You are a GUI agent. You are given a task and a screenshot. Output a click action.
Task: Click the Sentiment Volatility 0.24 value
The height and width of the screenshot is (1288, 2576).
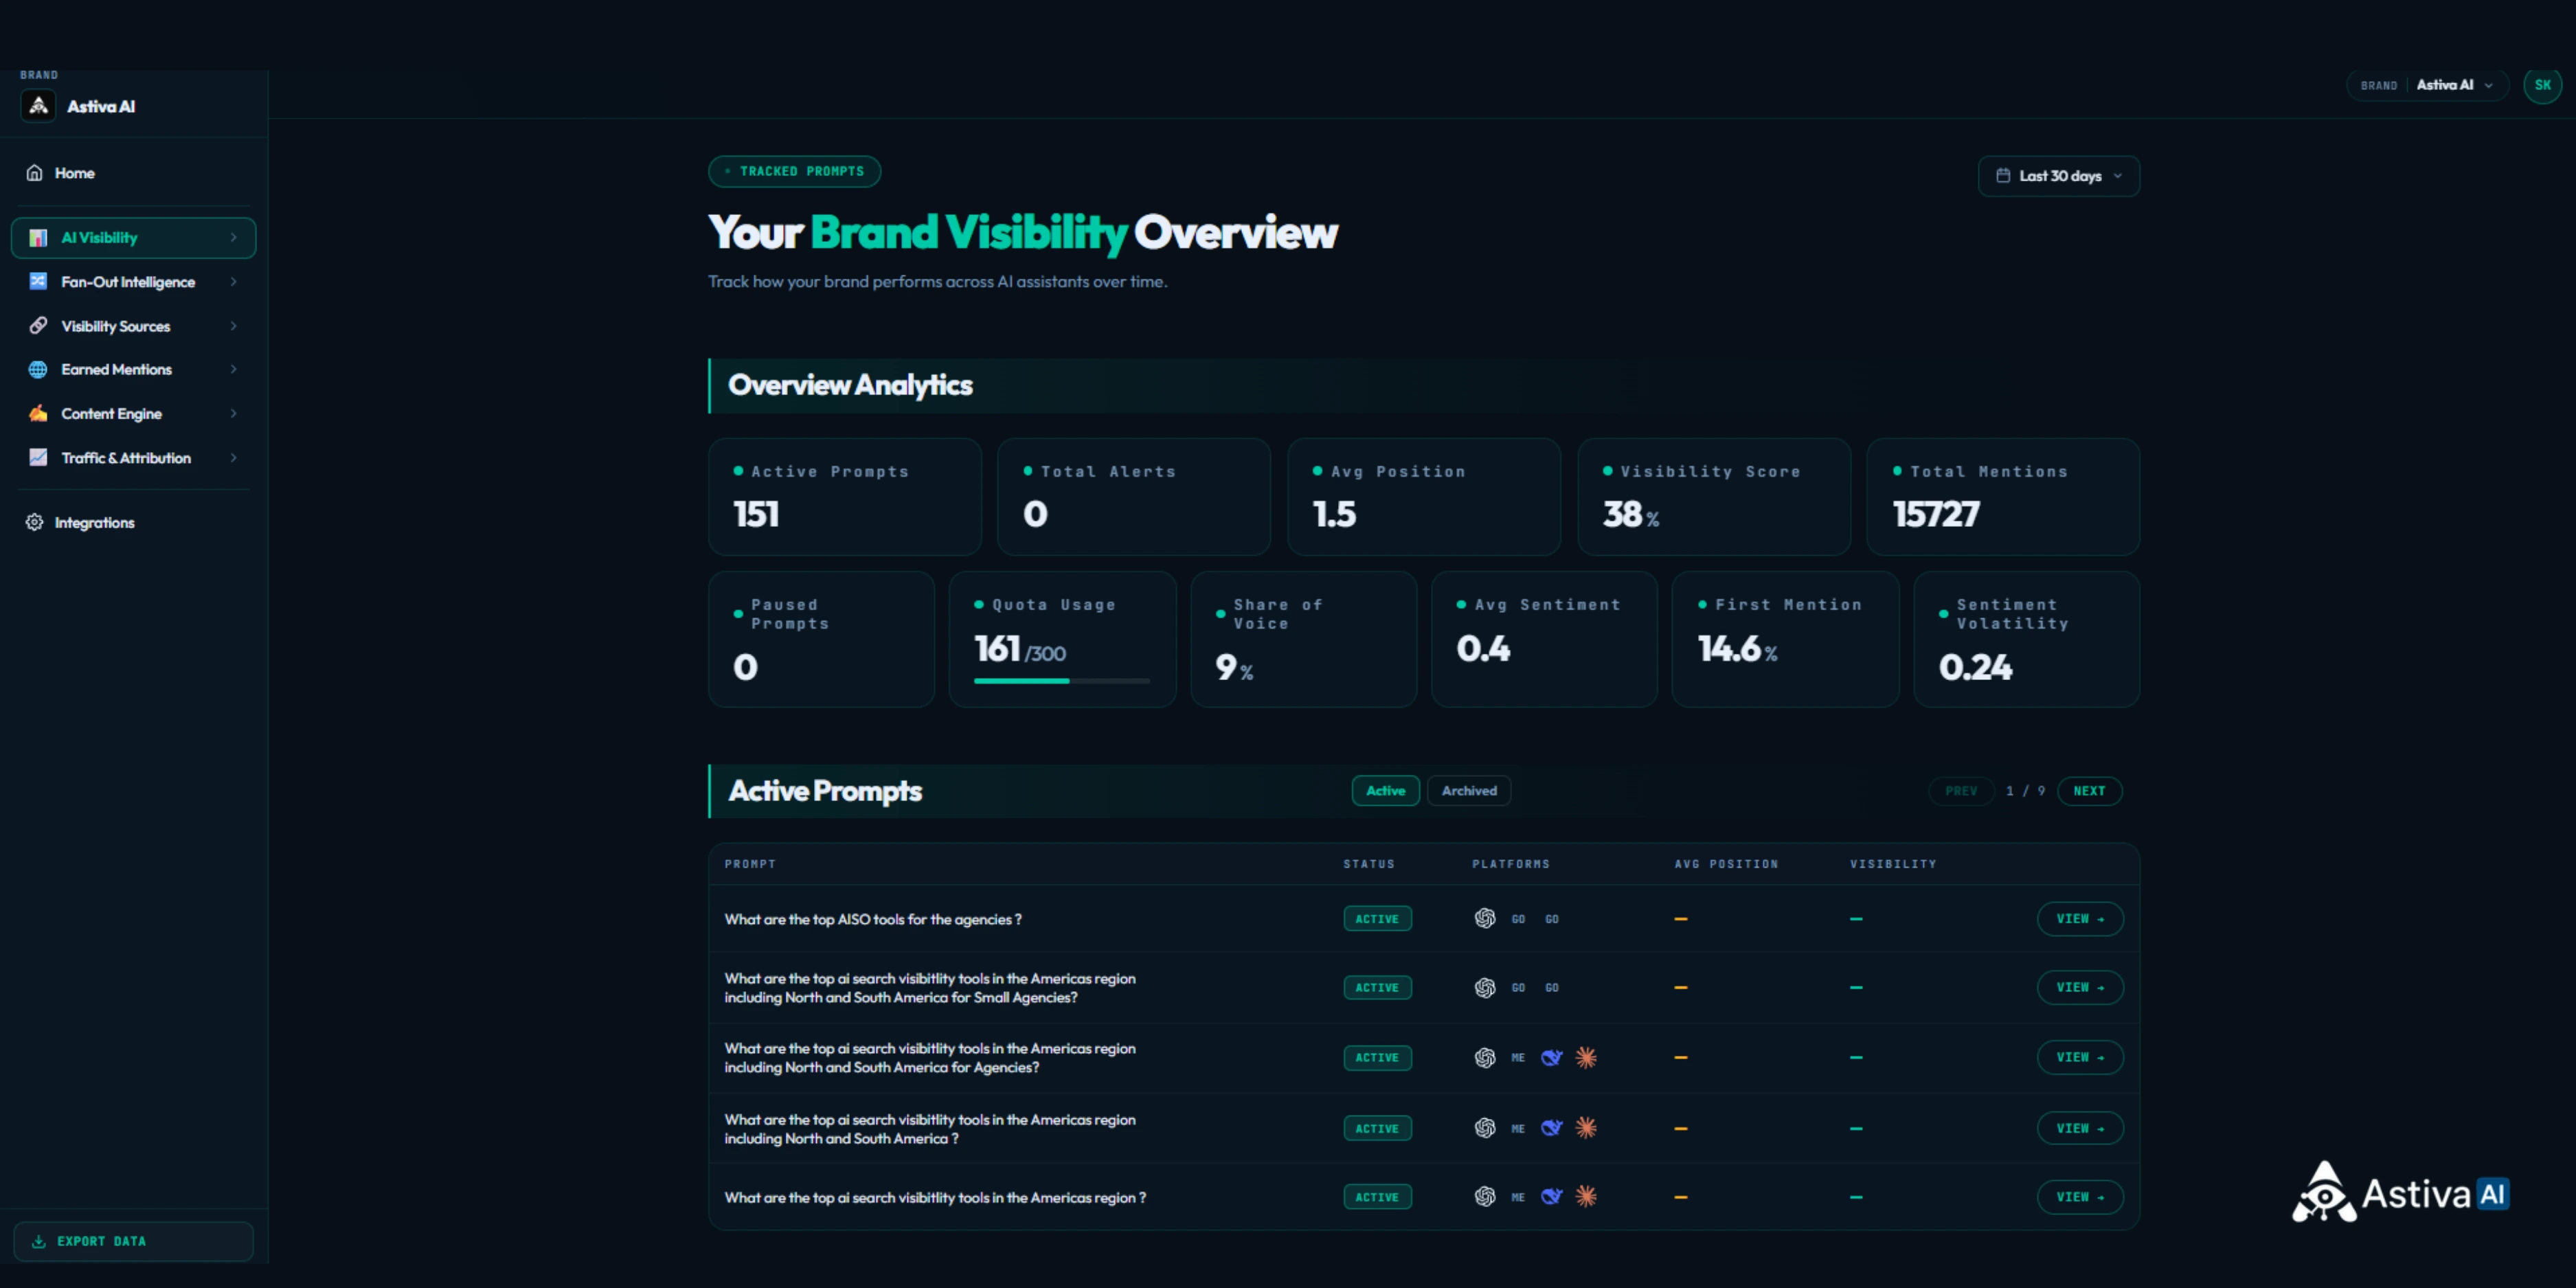tap(1975, 667)
